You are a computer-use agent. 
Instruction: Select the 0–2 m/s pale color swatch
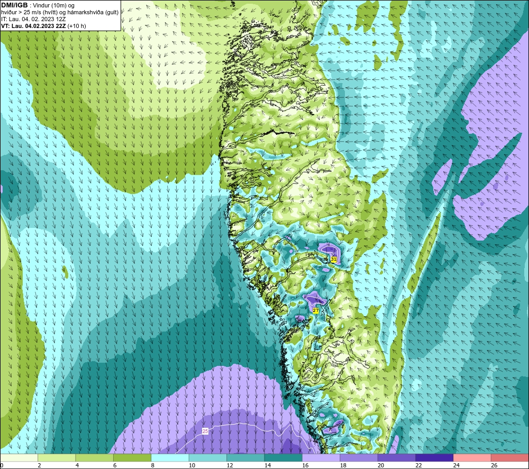(x=19, y=457)
